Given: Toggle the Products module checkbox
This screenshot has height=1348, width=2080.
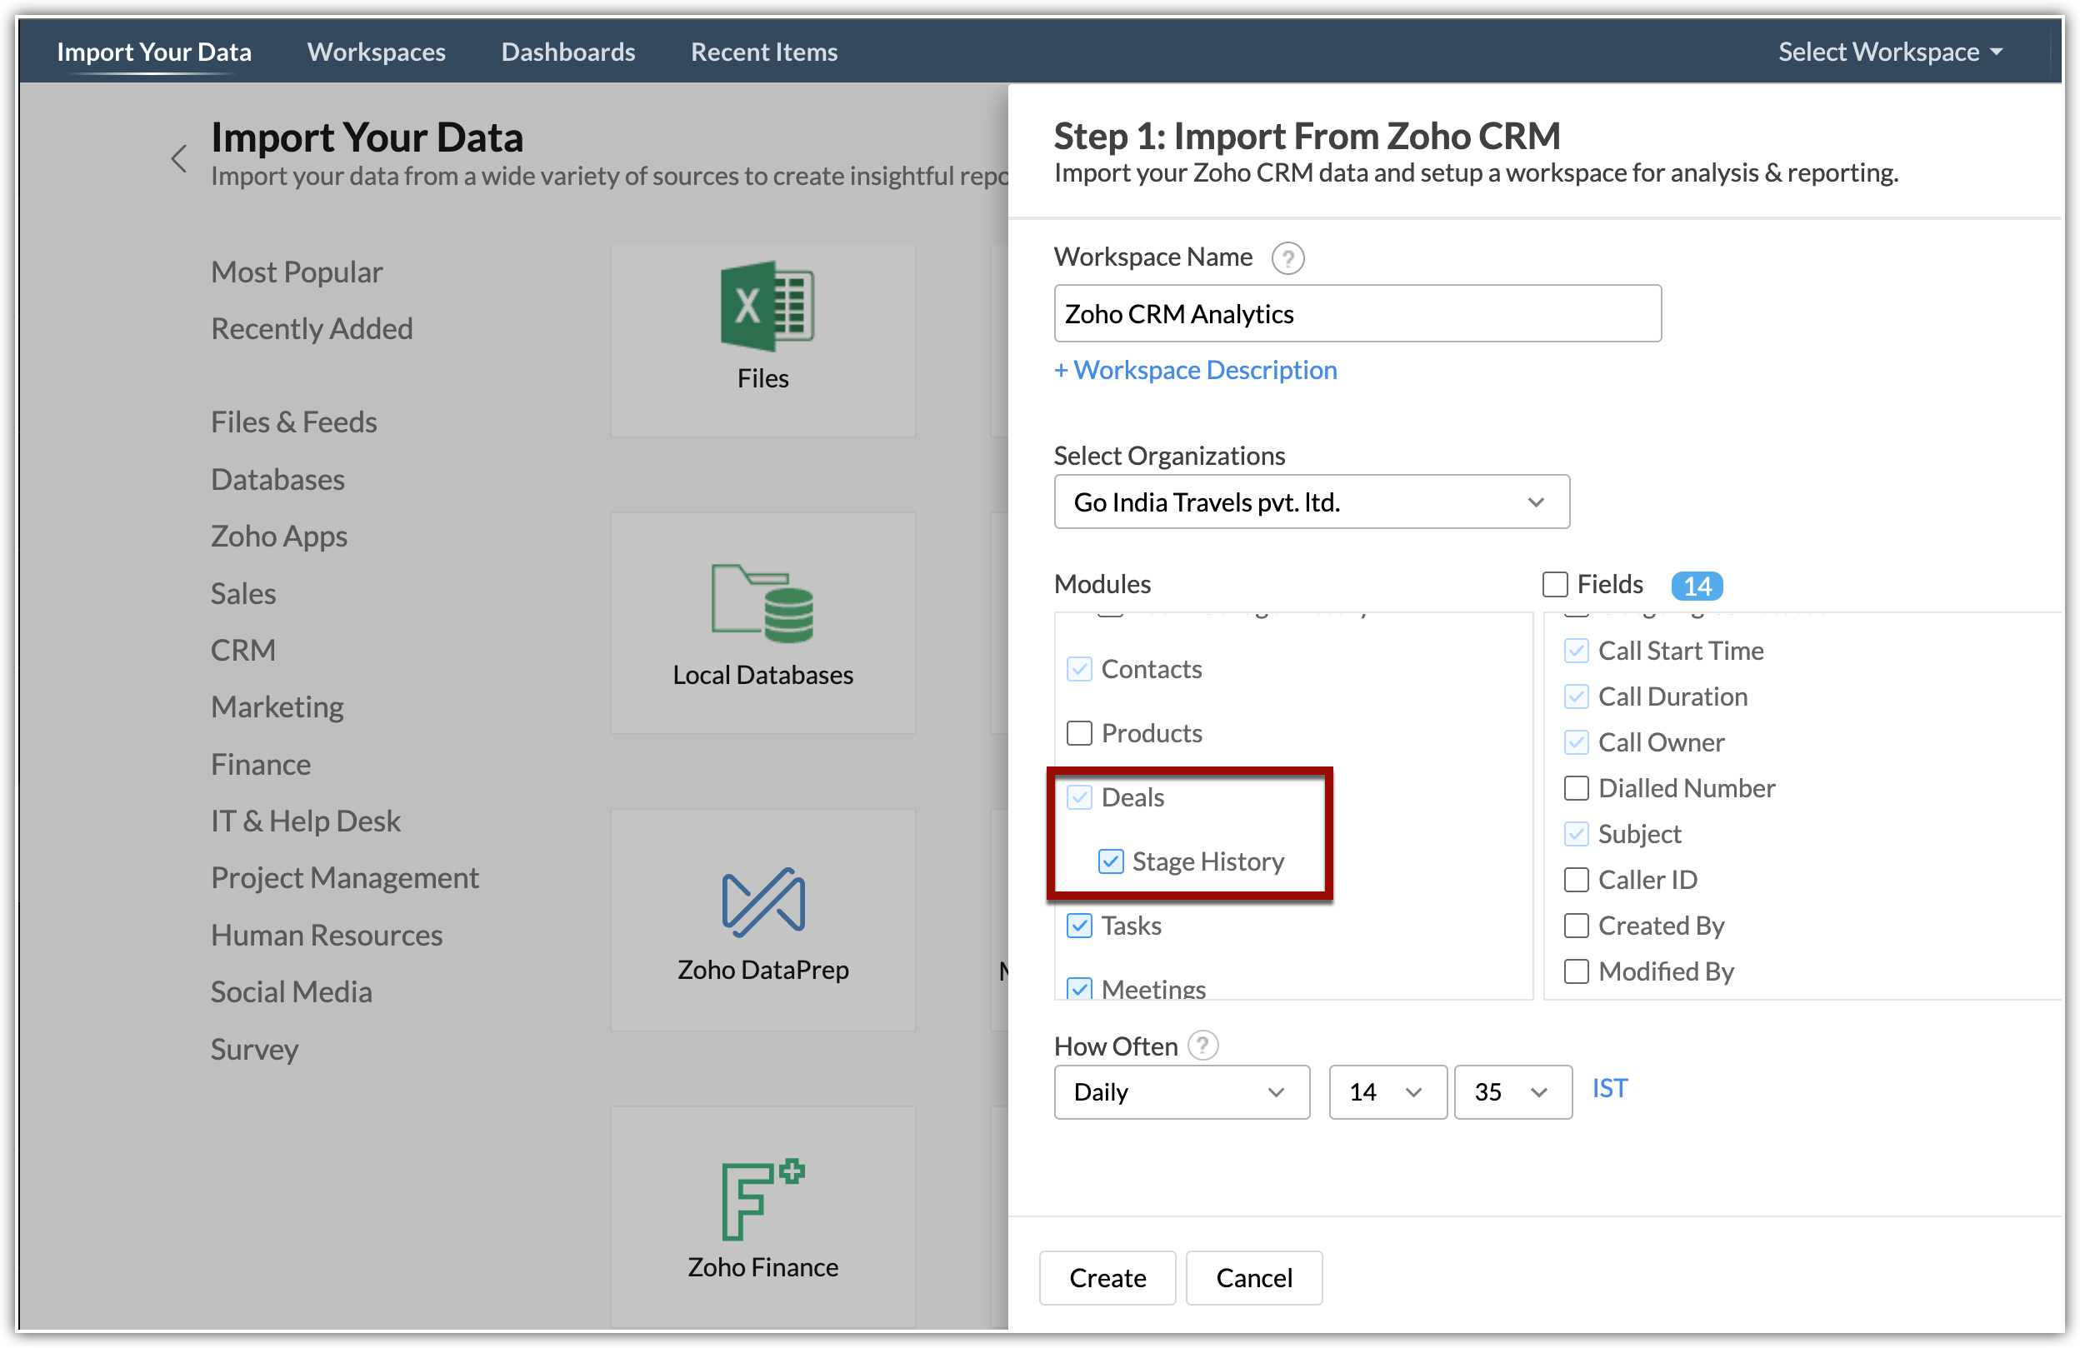Looking at the screenshot, I should [x=1079, y=733].
